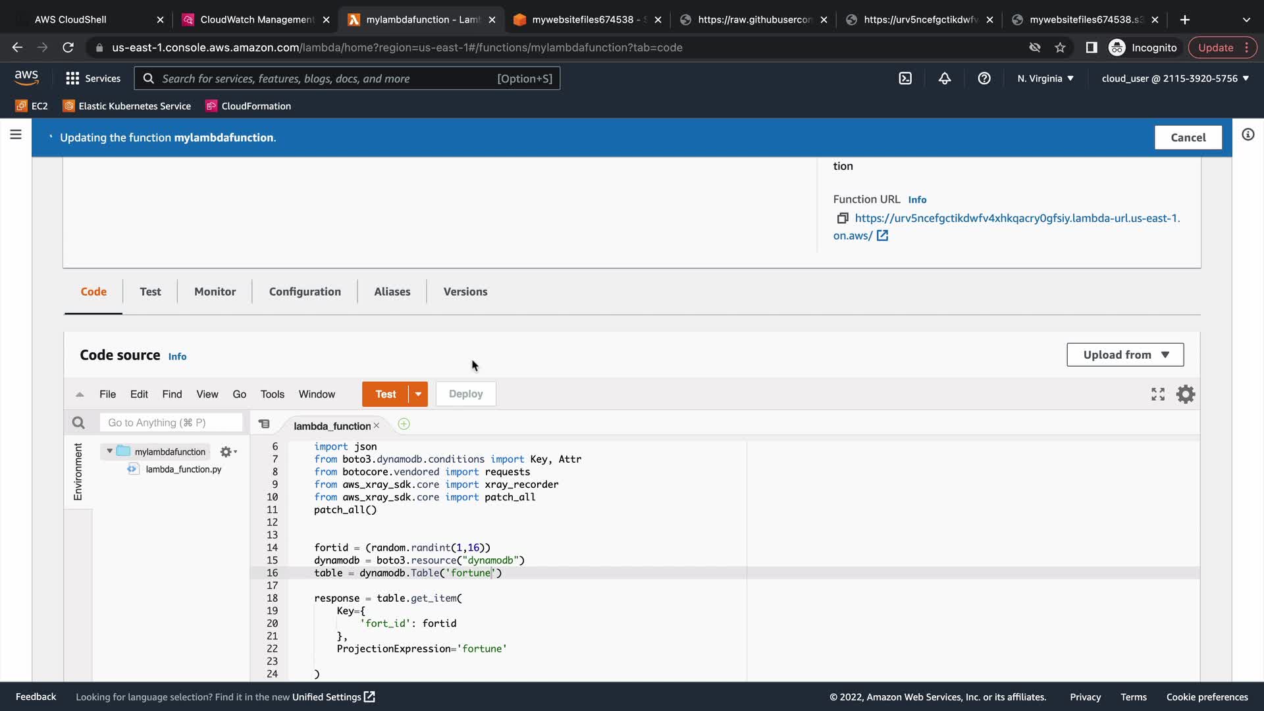Open the Upload from dropdown
This screenshot has width=1264, height=711.
1125,355
